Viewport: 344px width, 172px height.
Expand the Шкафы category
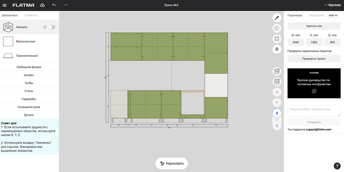[29, 75]
